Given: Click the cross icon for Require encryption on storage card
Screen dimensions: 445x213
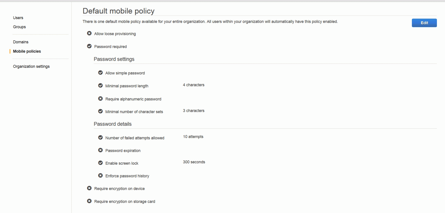Looking at the screenshot, I should tap(89, 201).
